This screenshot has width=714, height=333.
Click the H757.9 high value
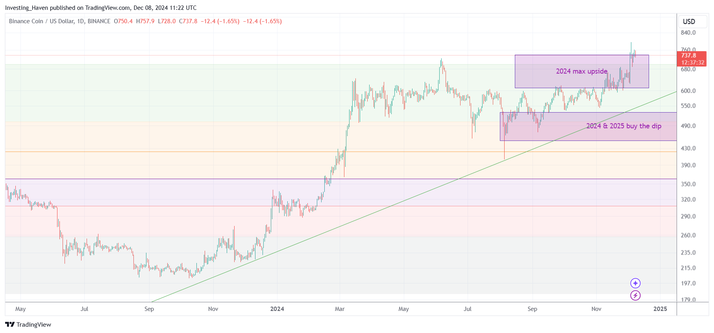click(145, 21)
